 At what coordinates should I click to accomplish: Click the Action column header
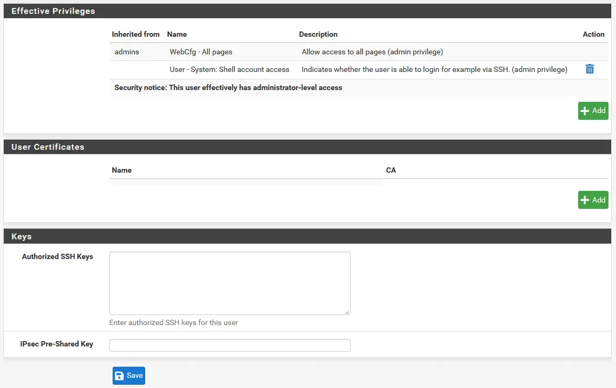point(593,34)
